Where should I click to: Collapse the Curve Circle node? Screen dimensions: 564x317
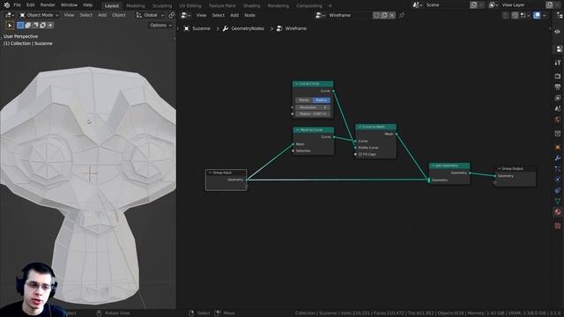click(297, 84)
